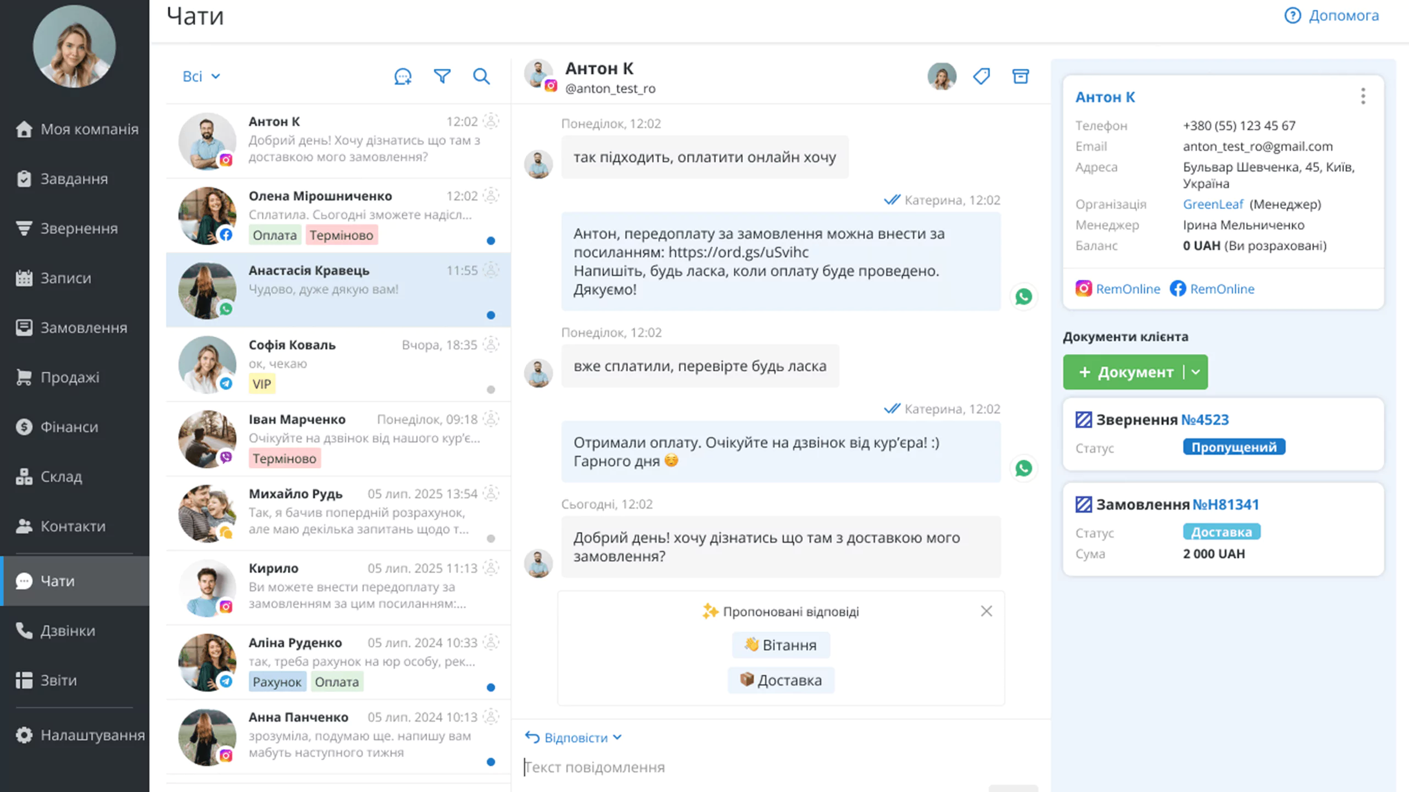Click the assigned manager avatar in chat header
The width and height of the screenshot is (1409, 792).
click(942, 76)
